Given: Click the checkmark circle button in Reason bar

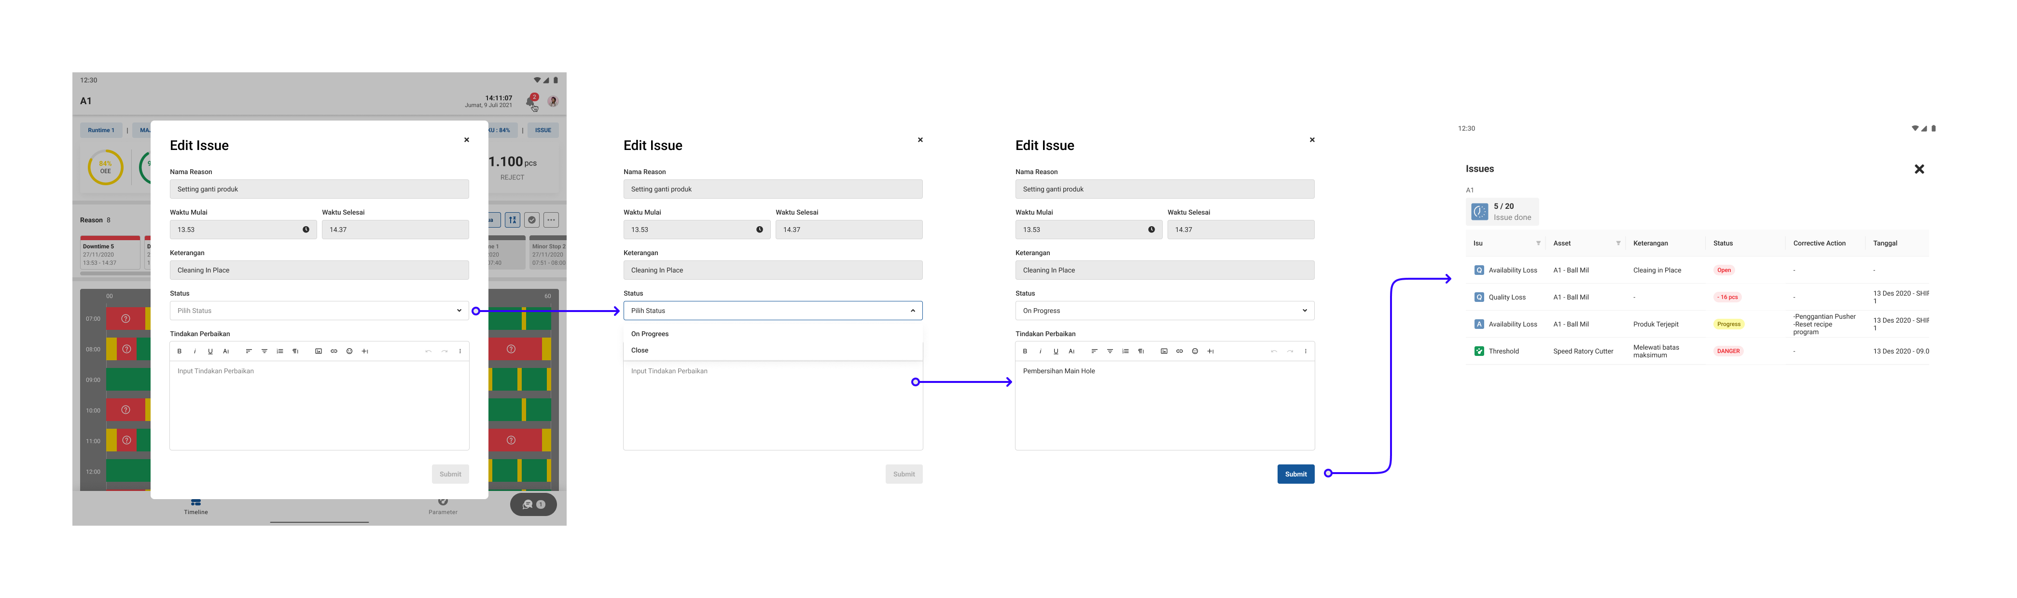Looking at the screenshot, I should click(532, 220).
